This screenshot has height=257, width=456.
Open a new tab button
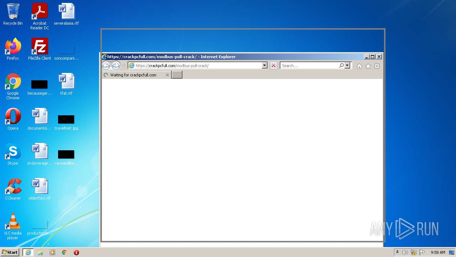pyautogui.click(x=177, y=75)
